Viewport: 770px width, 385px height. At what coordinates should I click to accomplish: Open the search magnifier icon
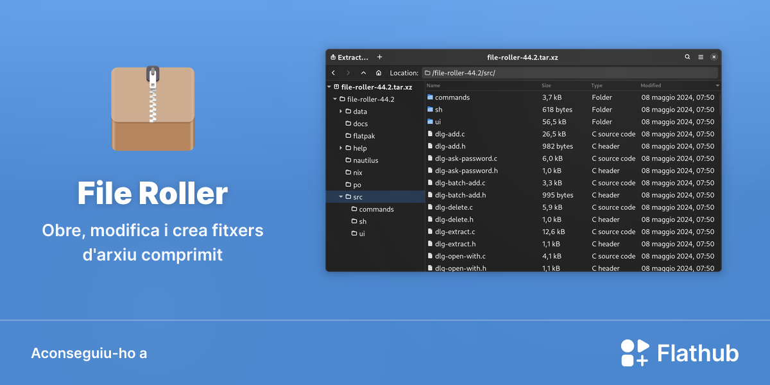pyautogui.click(x=687, y=57)
